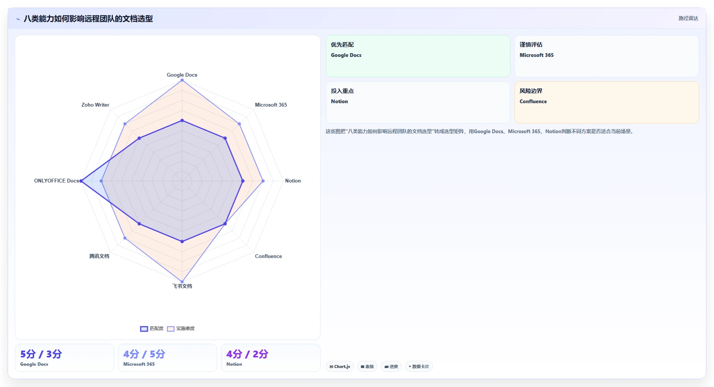Select the 5分 / 3分 Google Docs stat card
Screen dimensions: 714x387
[65, 358]
